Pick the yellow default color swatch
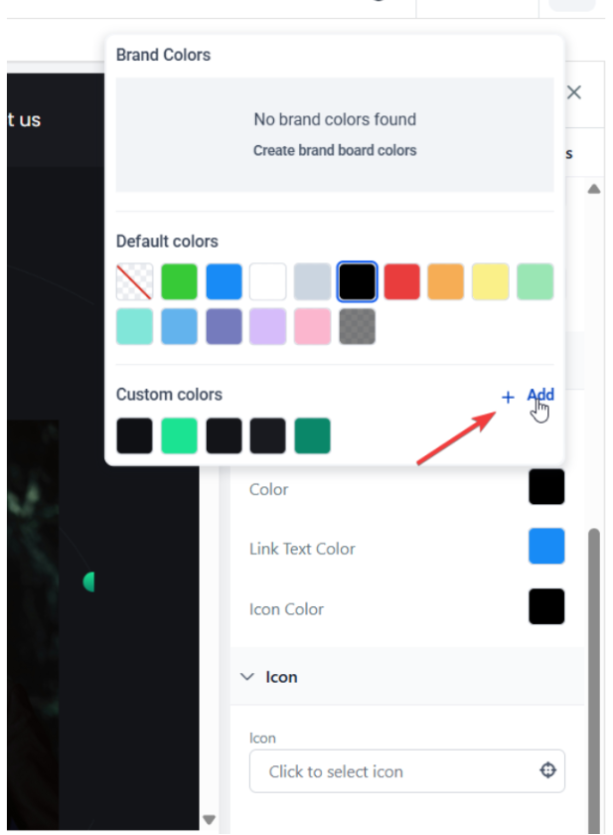Screen dimensions: 613x835 click(490, 281)
